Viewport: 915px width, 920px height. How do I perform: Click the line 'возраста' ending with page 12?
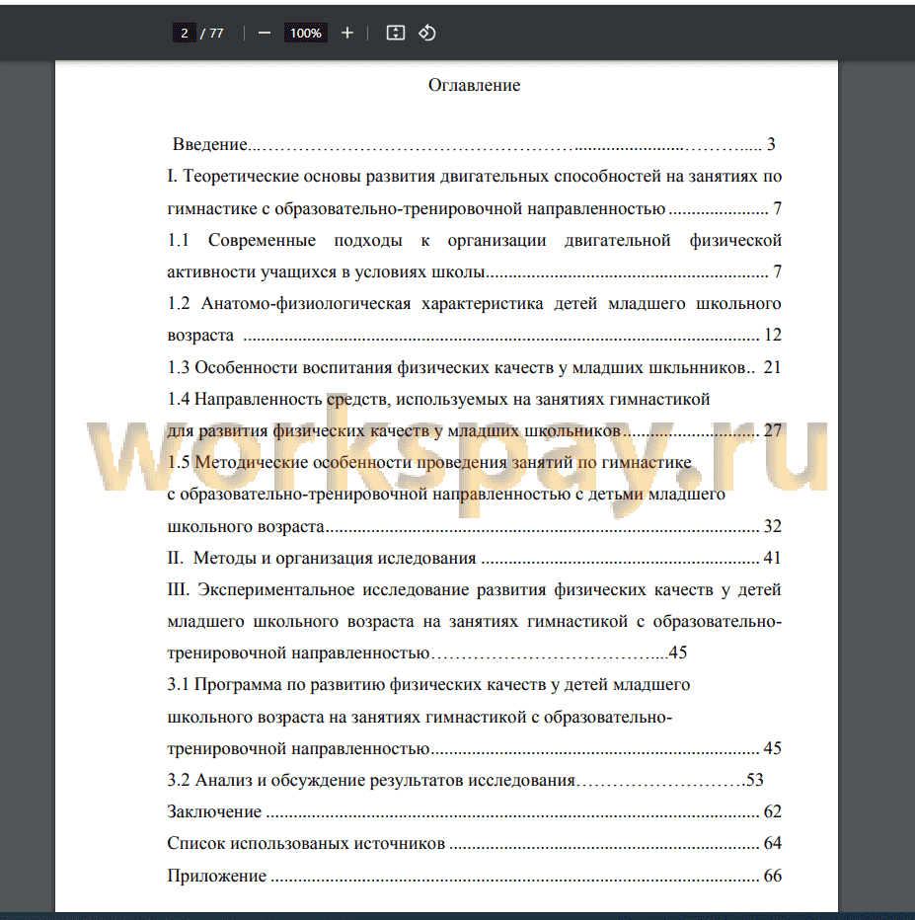pyautogui.click(x=474, y=335)
